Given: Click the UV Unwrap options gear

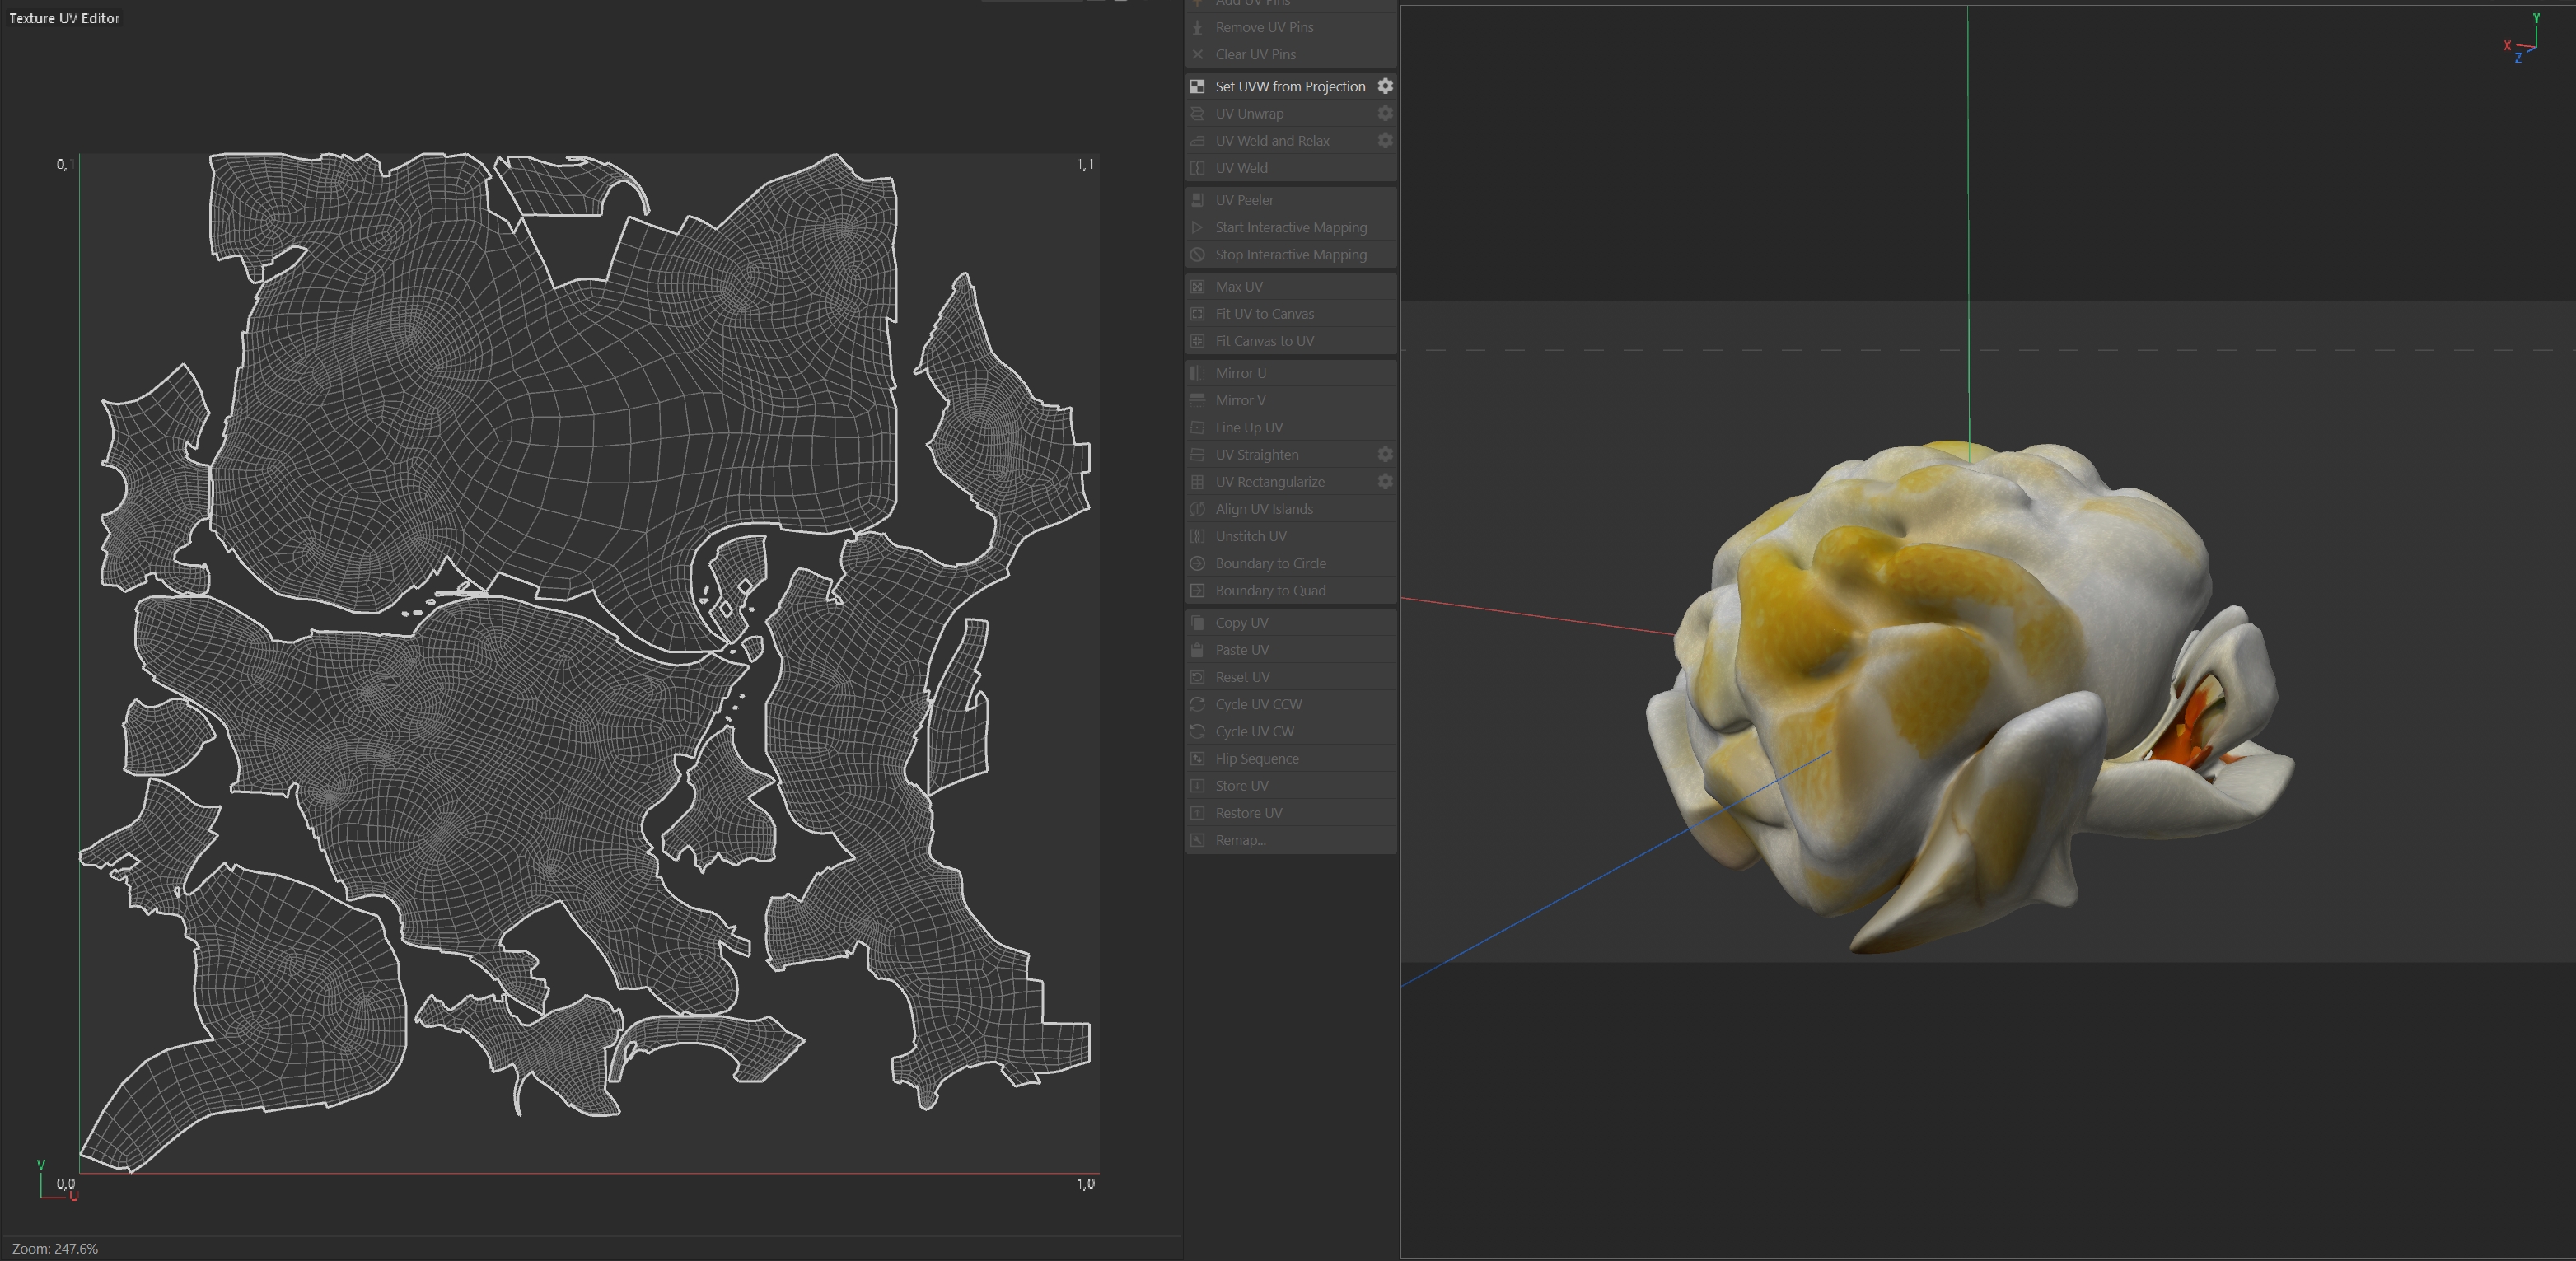Looking at the screenshot, I should pyautogui.click(x=1385, y=113).
